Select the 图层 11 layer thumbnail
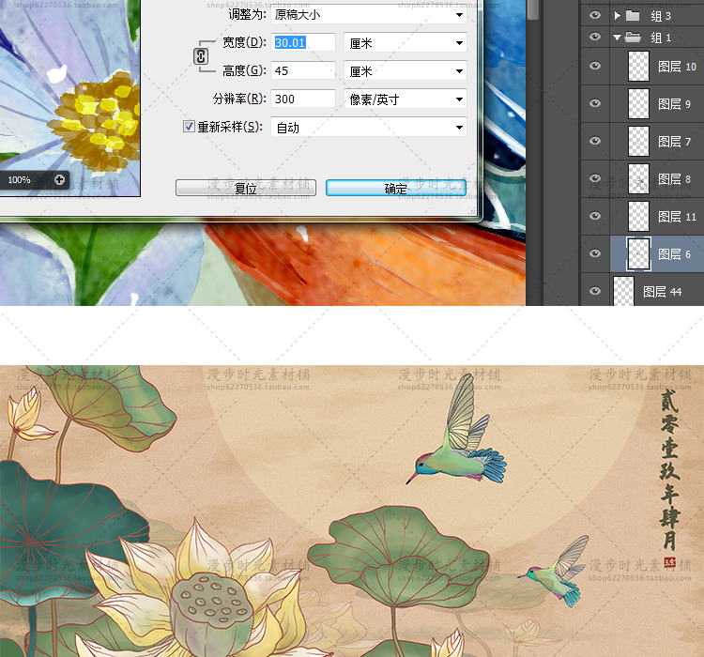Viewport: 704px width, 657px height. (x=638, y=216)
